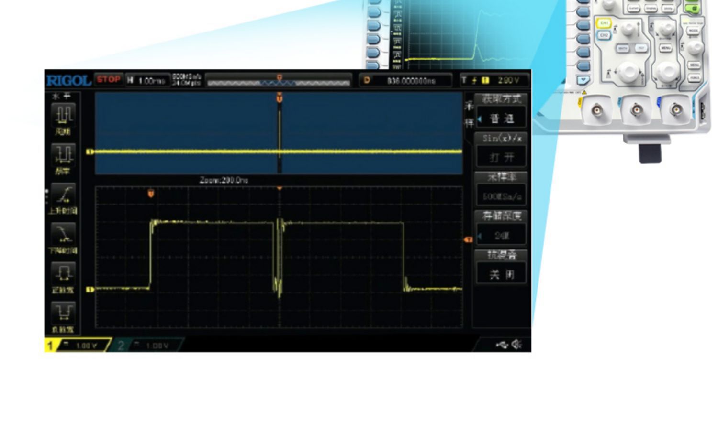This screenshot has height=443, width=718.
Task: Click the page-down arrow soft key on the panel
Action: pyautogui.click(x=583, y=80)
